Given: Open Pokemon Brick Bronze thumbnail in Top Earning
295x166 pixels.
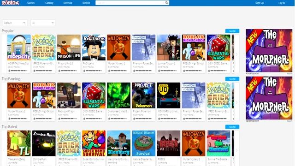Looking at the screenshot, I should 218,95.
